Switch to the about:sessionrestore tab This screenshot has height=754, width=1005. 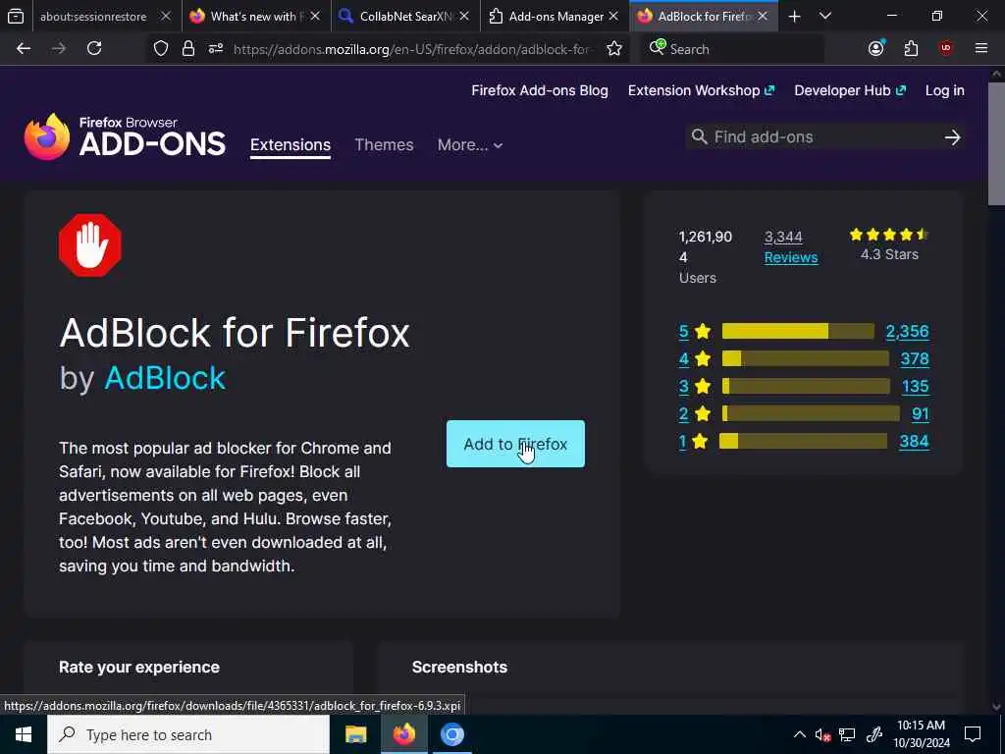93,17
